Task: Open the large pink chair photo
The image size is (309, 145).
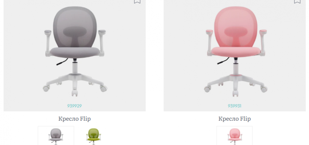Action: [235, 51]
